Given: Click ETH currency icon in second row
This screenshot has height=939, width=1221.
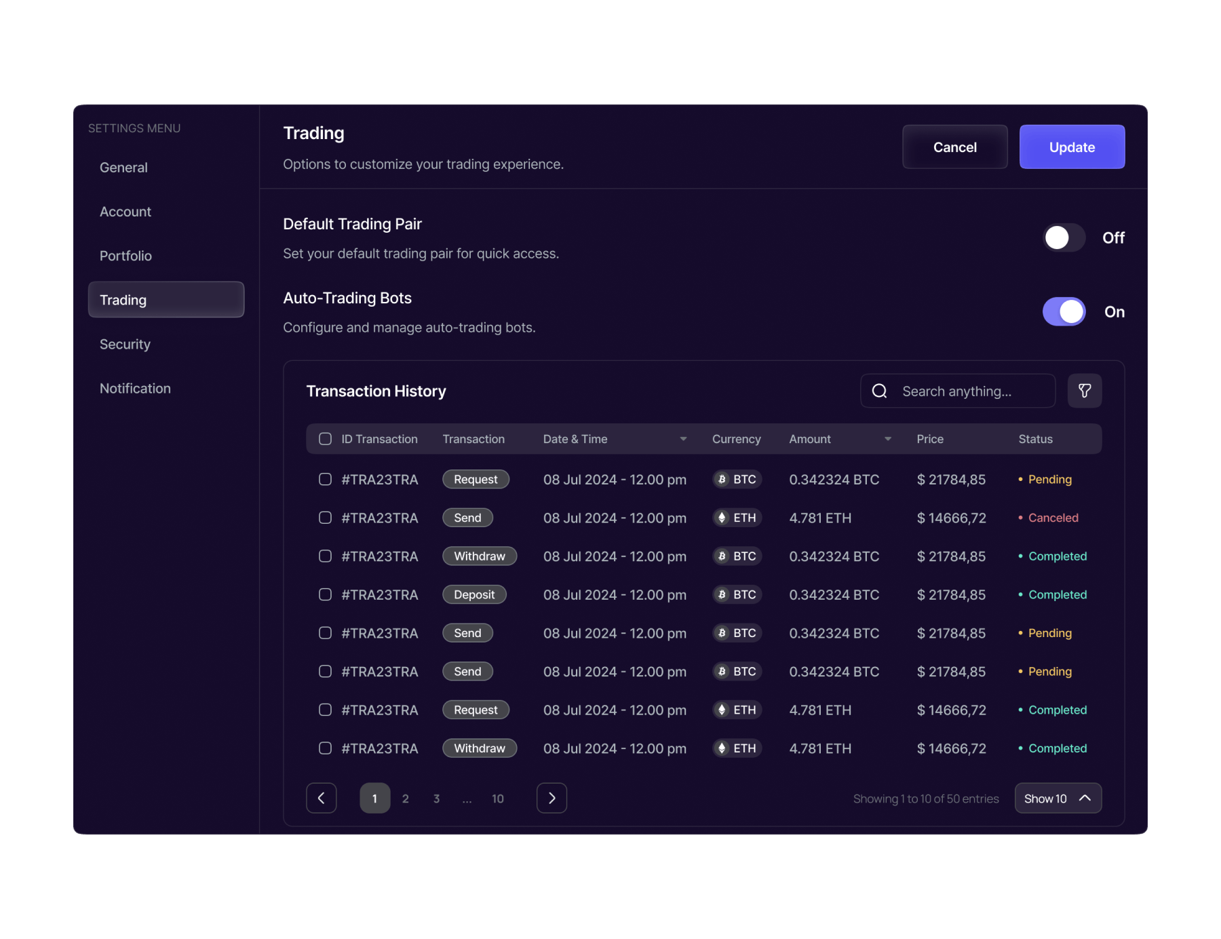Looking at the screenshot, I should (x=722, y=518).
